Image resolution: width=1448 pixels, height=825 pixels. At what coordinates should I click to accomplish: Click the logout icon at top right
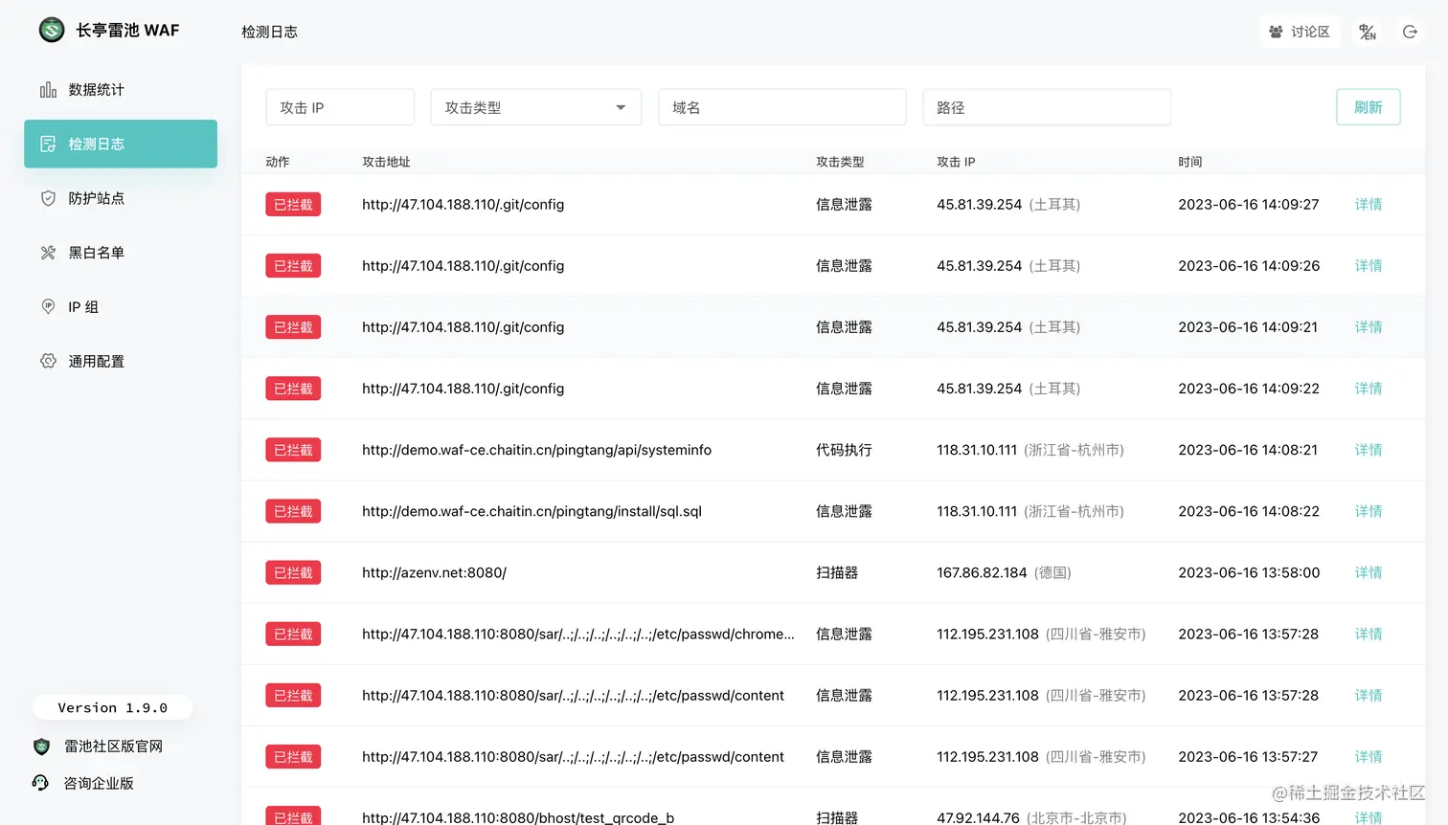point(1410,32)
